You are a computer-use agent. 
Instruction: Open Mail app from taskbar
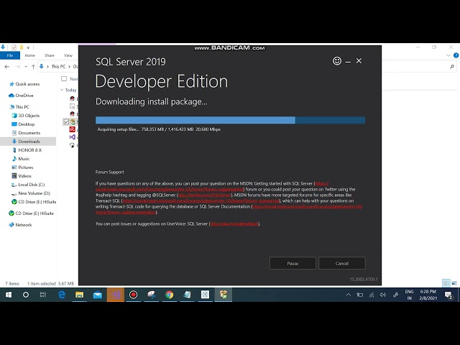point(98,295)
